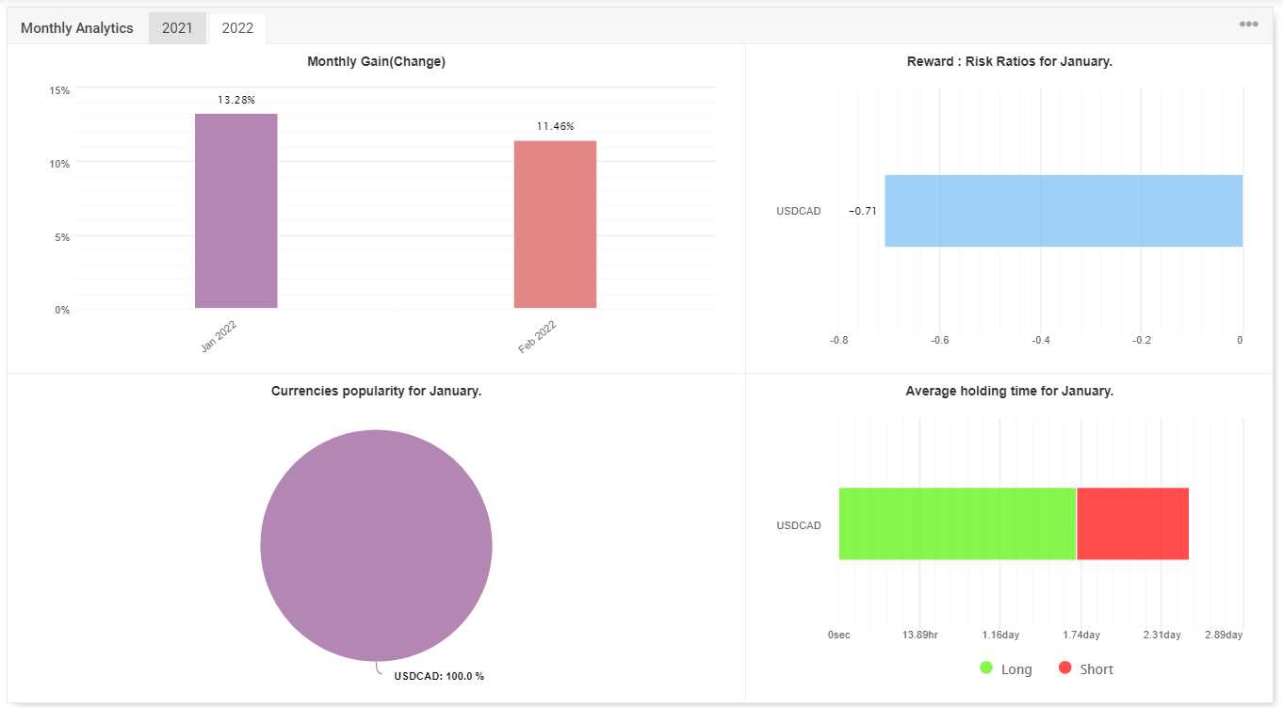This screenshot has width=1283, height=708.
Task: Click 'Reward : Risk Ratios for January.' title
Action: point(1010,62)
